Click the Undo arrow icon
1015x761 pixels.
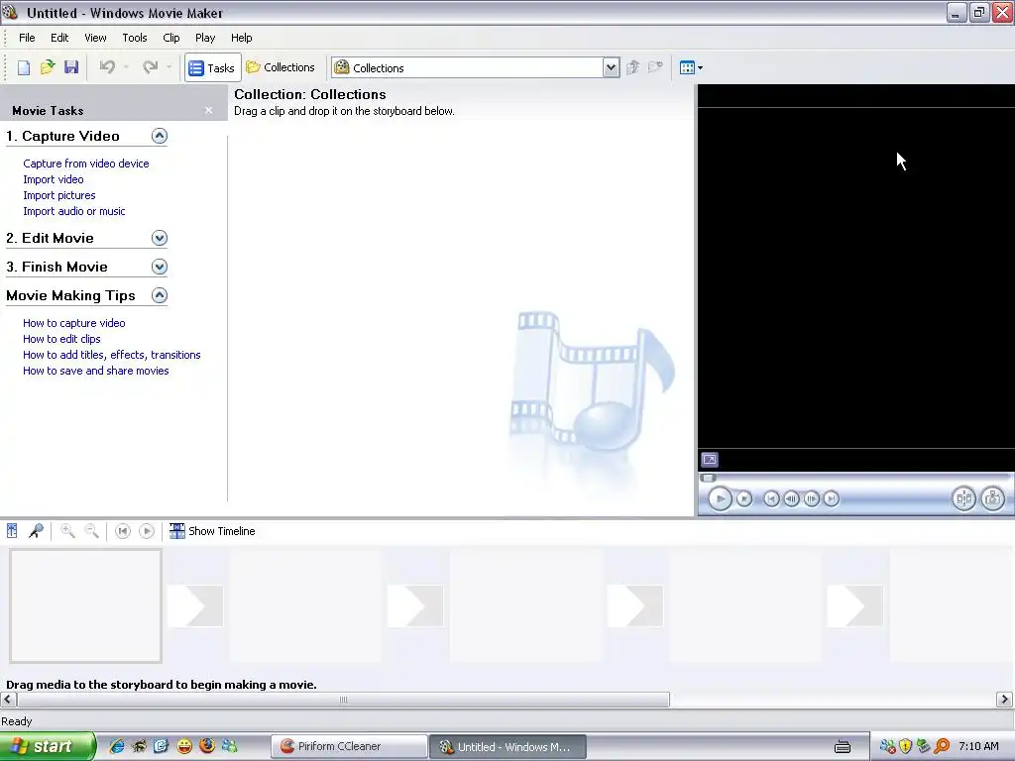pyautogui.click(x=107, y=67)
